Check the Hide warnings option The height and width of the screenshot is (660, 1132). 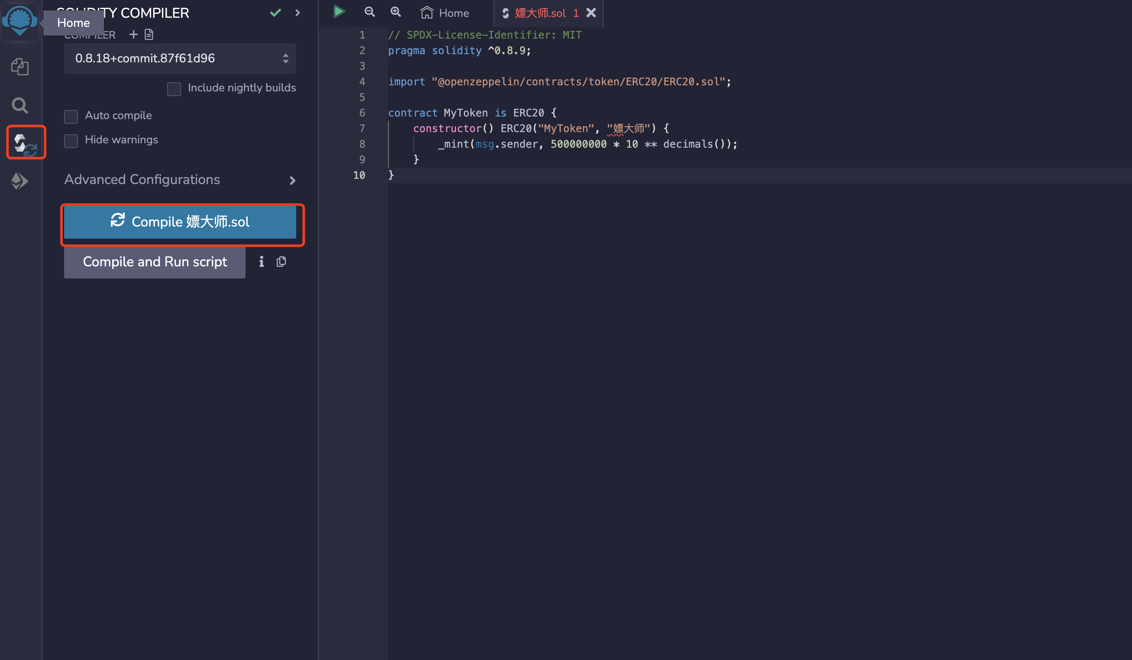pos(71,141)
